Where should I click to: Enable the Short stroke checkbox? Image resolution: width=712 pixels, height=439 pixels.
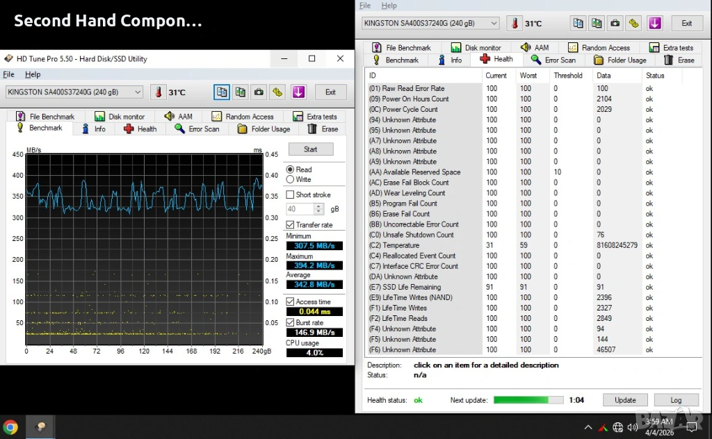(x=291, y=195)
